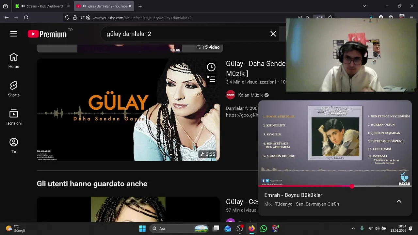The image size is (418, 235).
Task: Open Firefox tab list view button
Action: 6,6
